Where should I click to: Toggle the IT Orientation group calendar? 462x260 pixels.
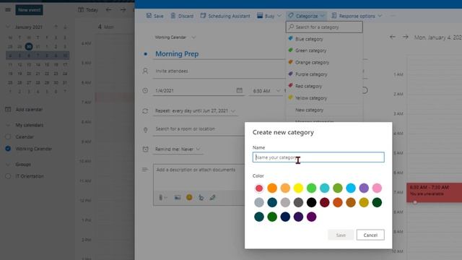tap(8, 176)
